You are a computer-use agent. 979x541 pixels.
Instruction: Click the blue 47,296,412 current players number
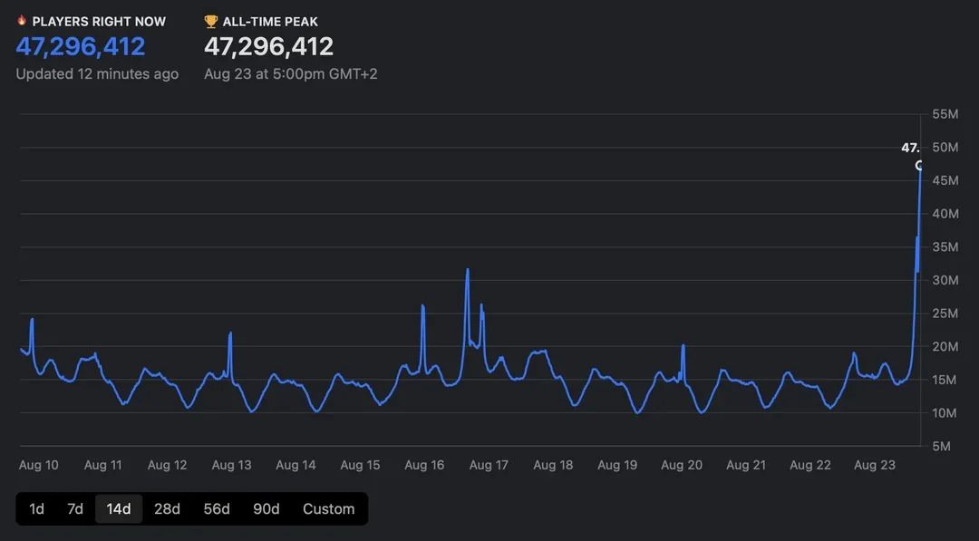click(x=81, y=46)
